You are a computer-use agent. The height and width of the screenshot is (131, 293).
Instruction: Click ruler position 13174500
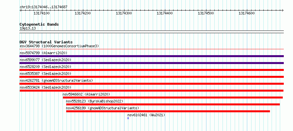coord(206,13)
